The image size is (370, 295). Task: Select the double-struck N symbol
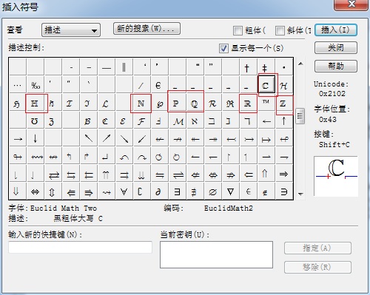point(142,104)
